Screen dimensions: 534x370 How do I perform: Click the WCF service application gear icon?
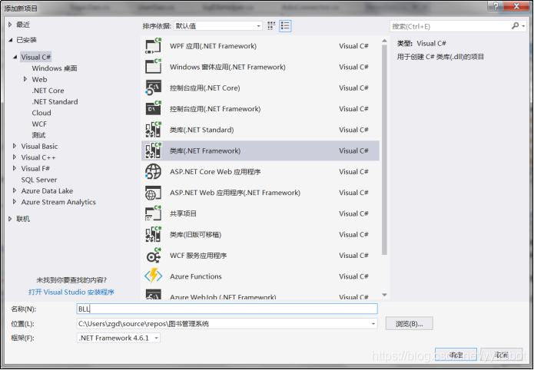point(153,256)
